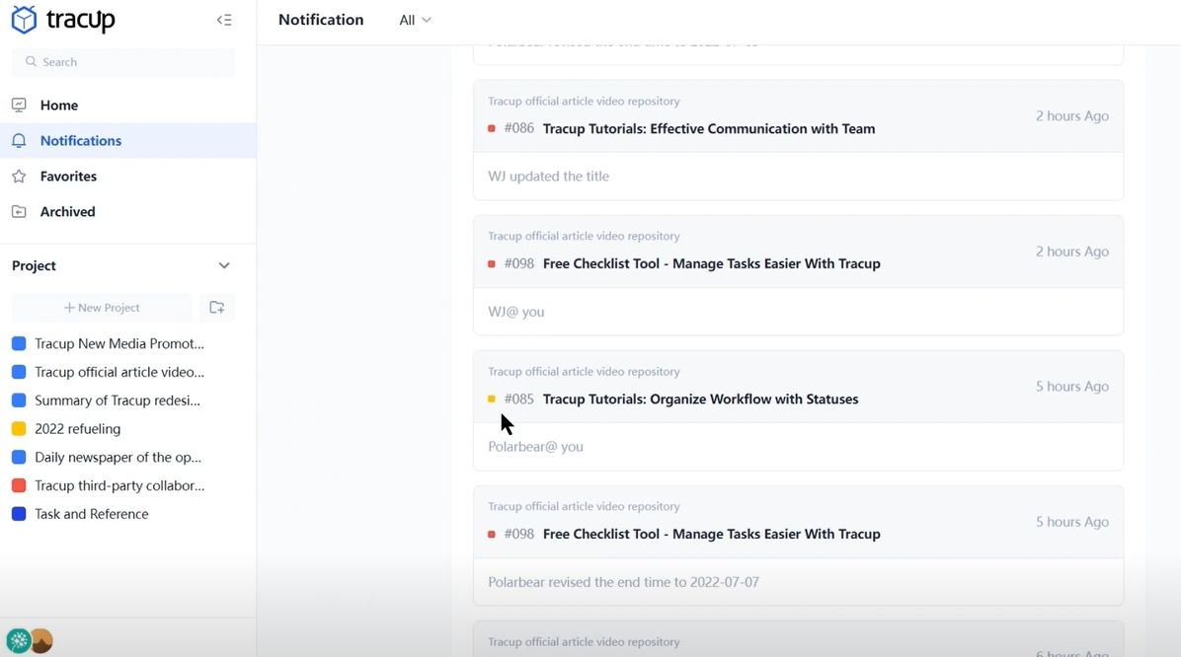Click the Favorites star icon
Image resolution: width=1181 pixels, height=657 pixels.
[x=21, y=176]
